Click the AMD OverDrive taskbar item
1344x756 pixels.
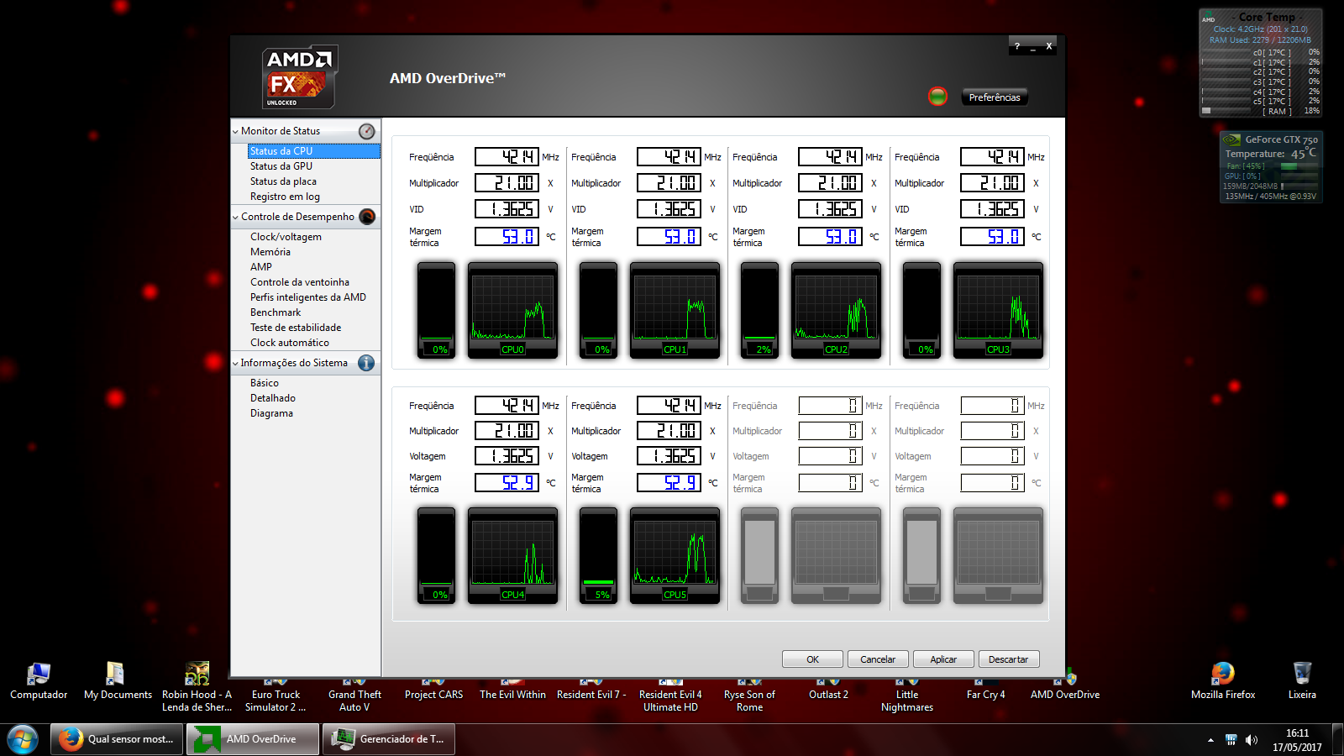point(253,739)
